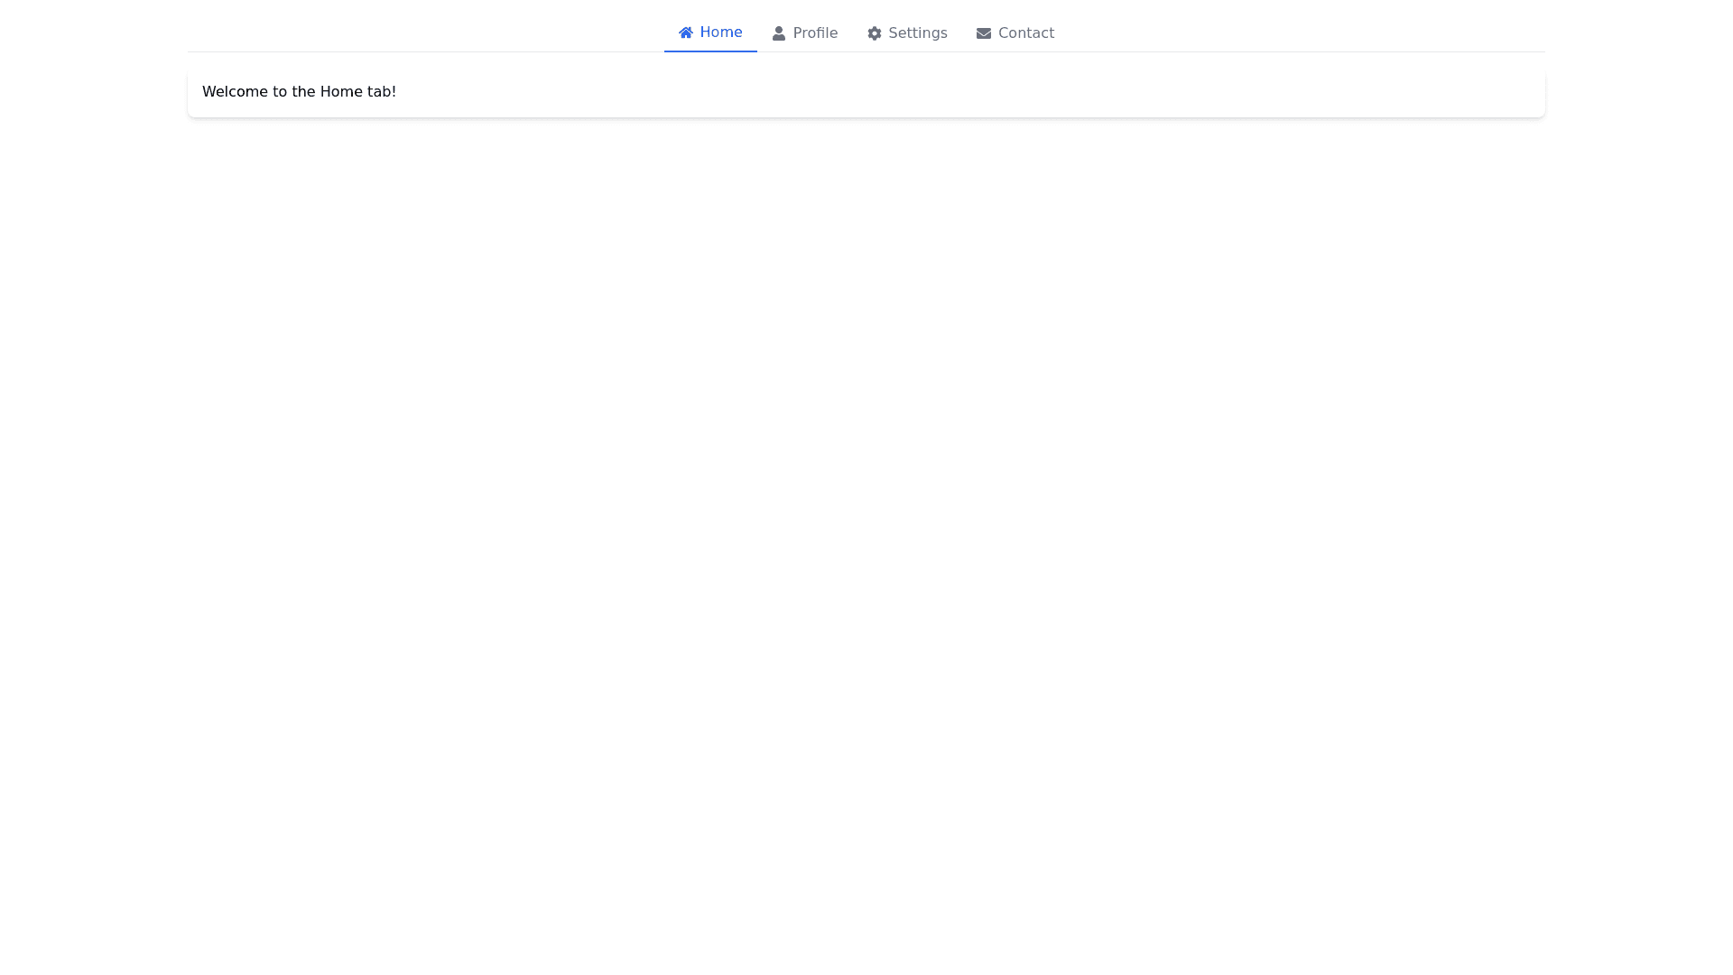Click the Welcome to the Home tab message
This screenshot has width=1733, height=975.
[299, 91]
